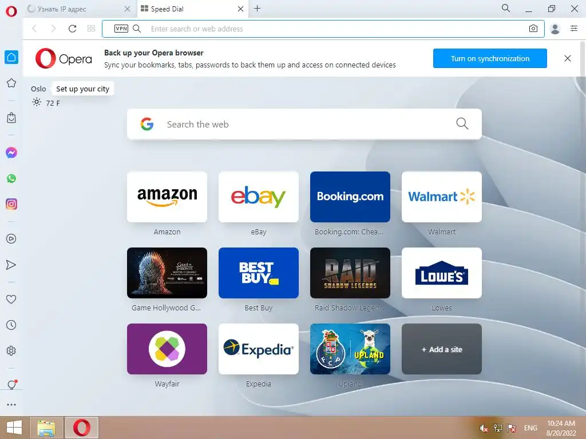Open the Best Buy speed dial tile

pyautogui.click(x=259, y=273)
